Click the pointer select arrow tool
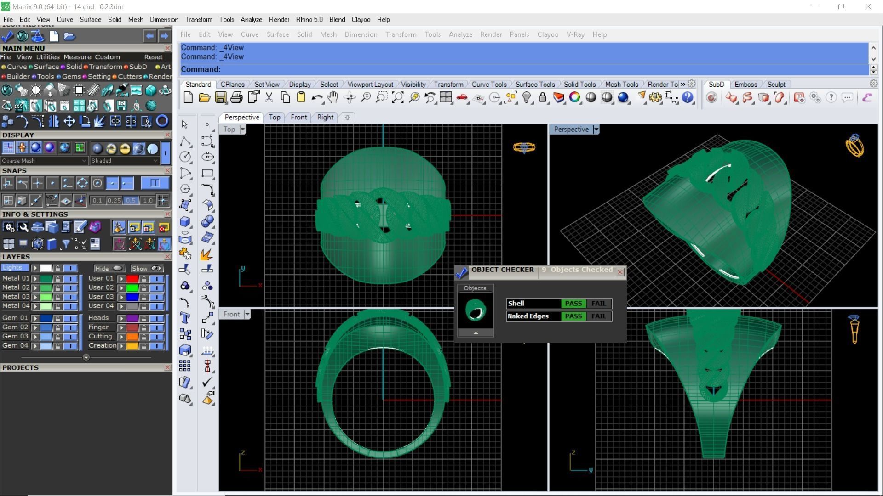Viewport: 883px width, 496px height. tap(185, 124)
